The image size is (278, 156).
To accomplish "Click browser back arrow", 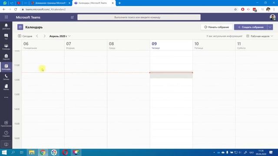I will pyautogui.click(x=4, y=10).
